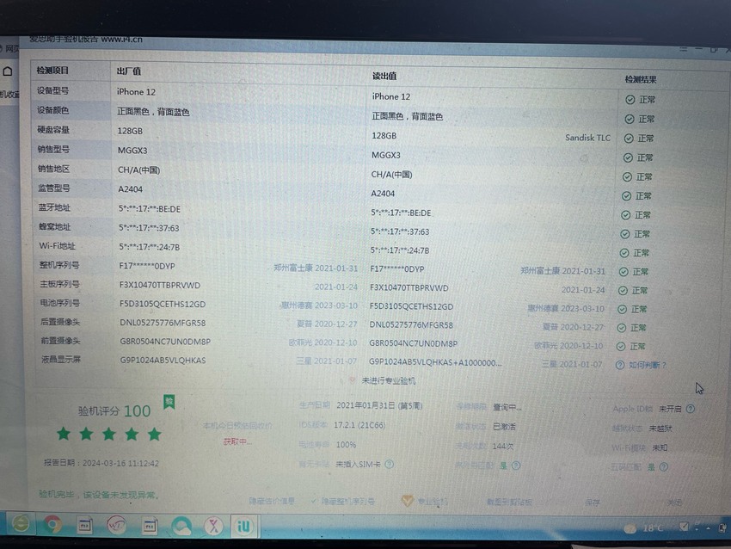This screenshot has height=549, width=731.
Task: Click read value G8R0504NC7UN0DM8P in 读出值 column
Action: [414, 343]
